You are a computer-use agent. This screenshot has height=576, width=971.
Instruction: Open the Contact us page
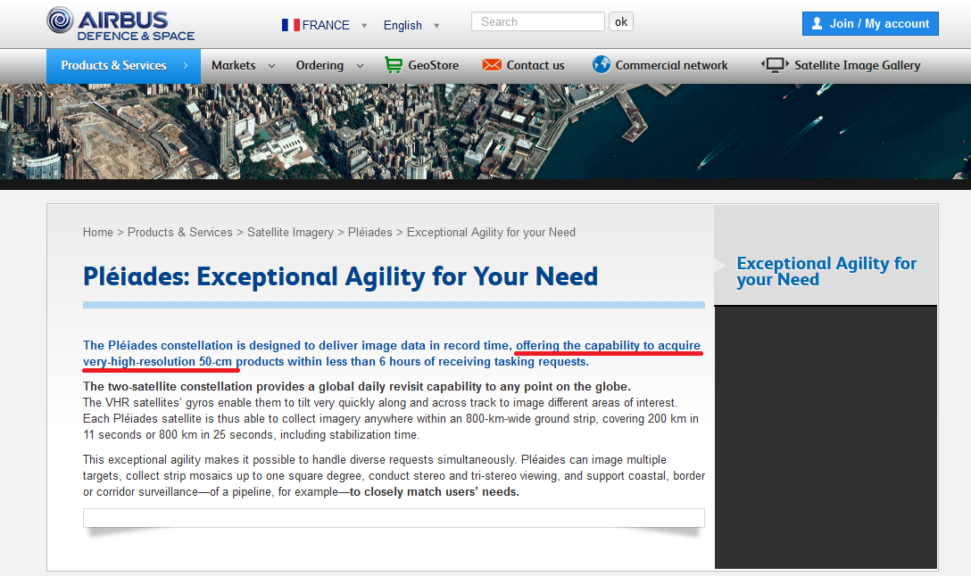[535, 66]
